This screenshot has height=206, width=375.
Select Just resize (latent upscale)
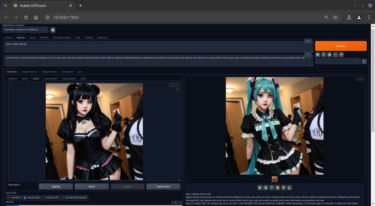tap(74, 198)
